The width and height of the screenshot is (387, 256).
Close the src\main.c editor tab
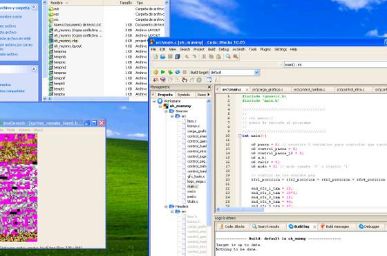pos(247,89)
